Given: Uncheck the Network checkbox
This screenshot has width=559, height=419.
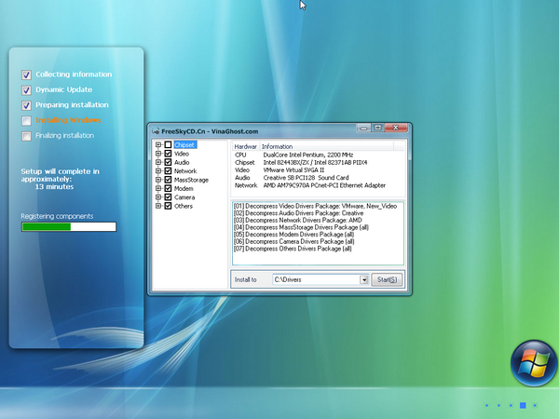Looking at the screenshot, I should (x=168, y=171).
